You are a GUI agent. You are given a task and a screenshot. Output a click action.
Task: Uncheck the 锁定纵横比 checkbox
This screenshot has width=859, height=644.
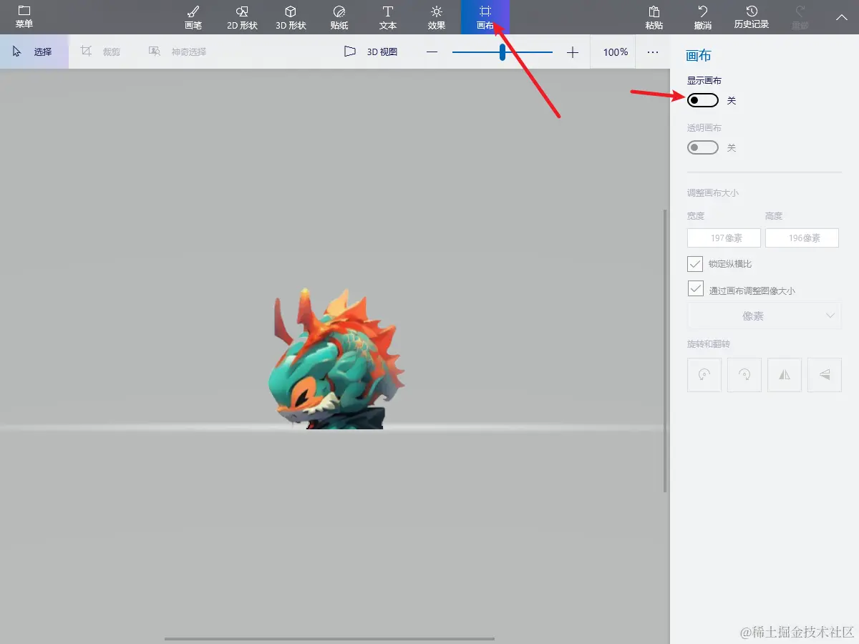(695, 264)
